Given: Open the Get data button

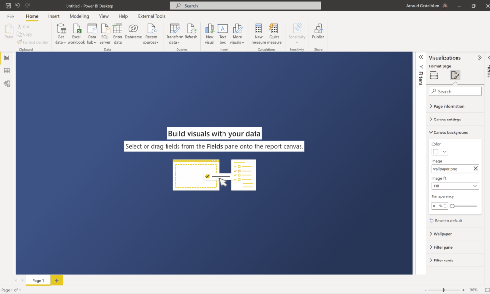Looking at the screenshot, I should (61, 34).
